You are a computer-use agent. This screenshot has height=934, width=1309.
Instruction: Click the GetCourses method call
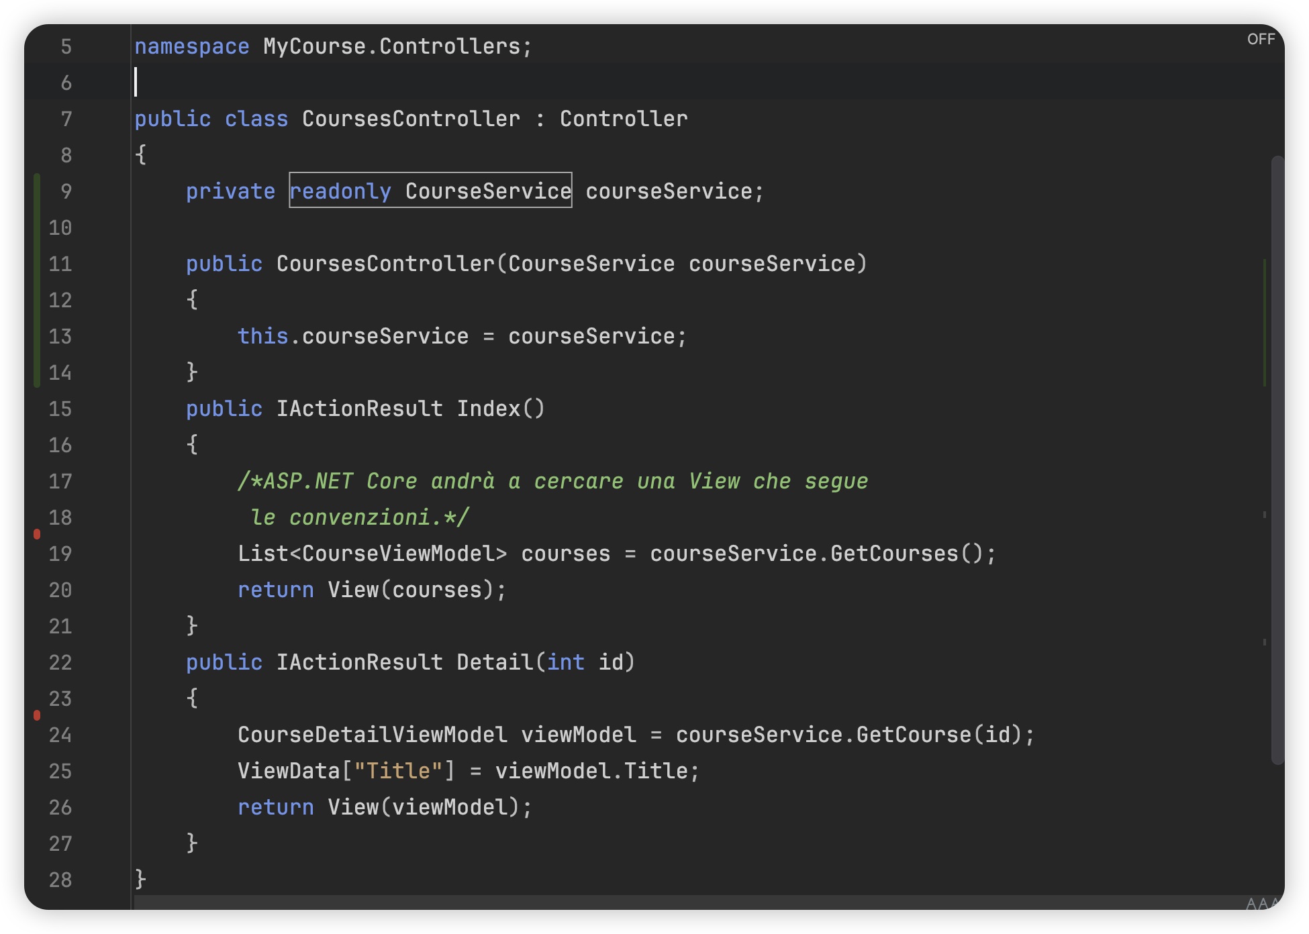894,554
